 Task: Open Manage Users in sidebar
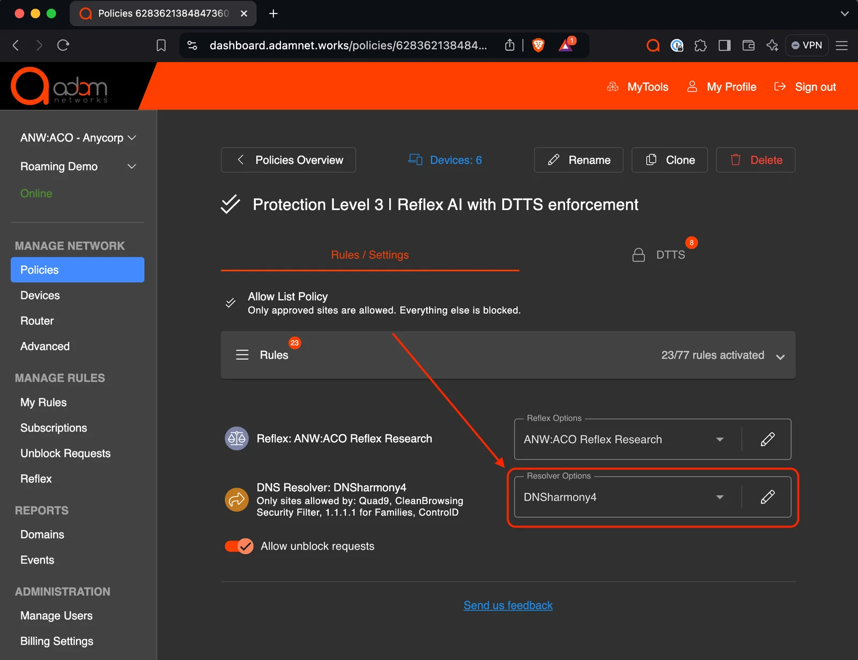pos(56,615)
